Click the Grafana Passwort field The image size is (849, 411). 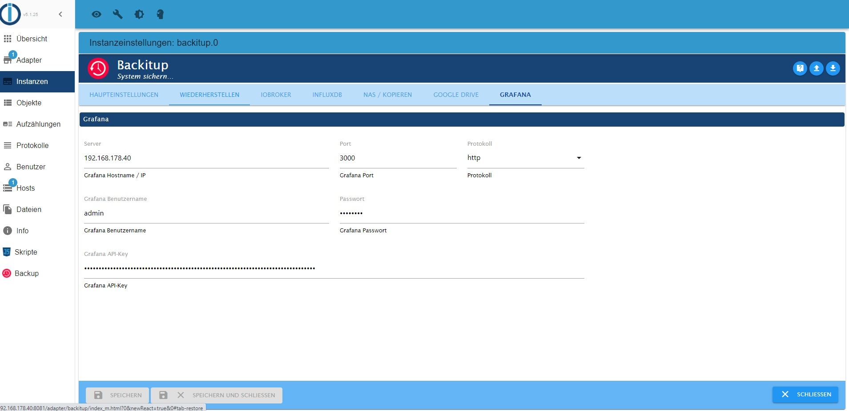(462, 213)
